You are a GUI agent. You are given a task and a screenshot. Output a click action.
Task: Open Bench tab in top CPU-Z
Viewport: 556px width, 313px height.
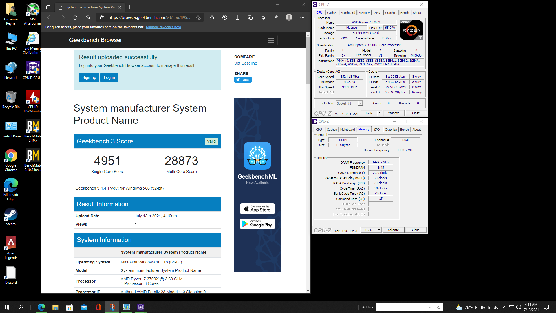pos(405,13)
